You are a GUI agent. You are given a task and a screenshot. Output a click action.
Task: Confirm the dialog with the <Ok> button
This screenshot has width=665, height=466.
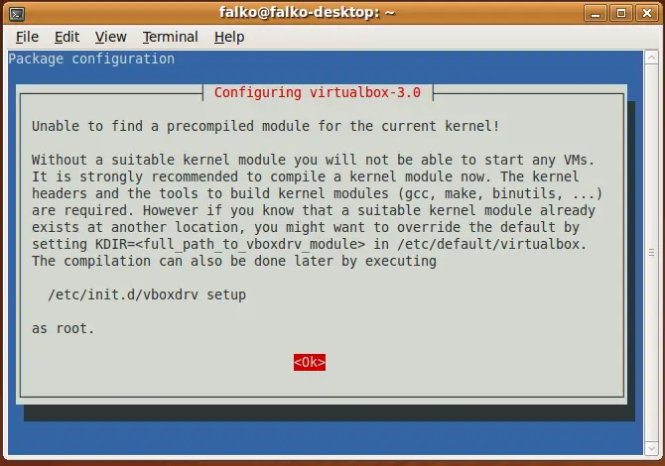310,363
